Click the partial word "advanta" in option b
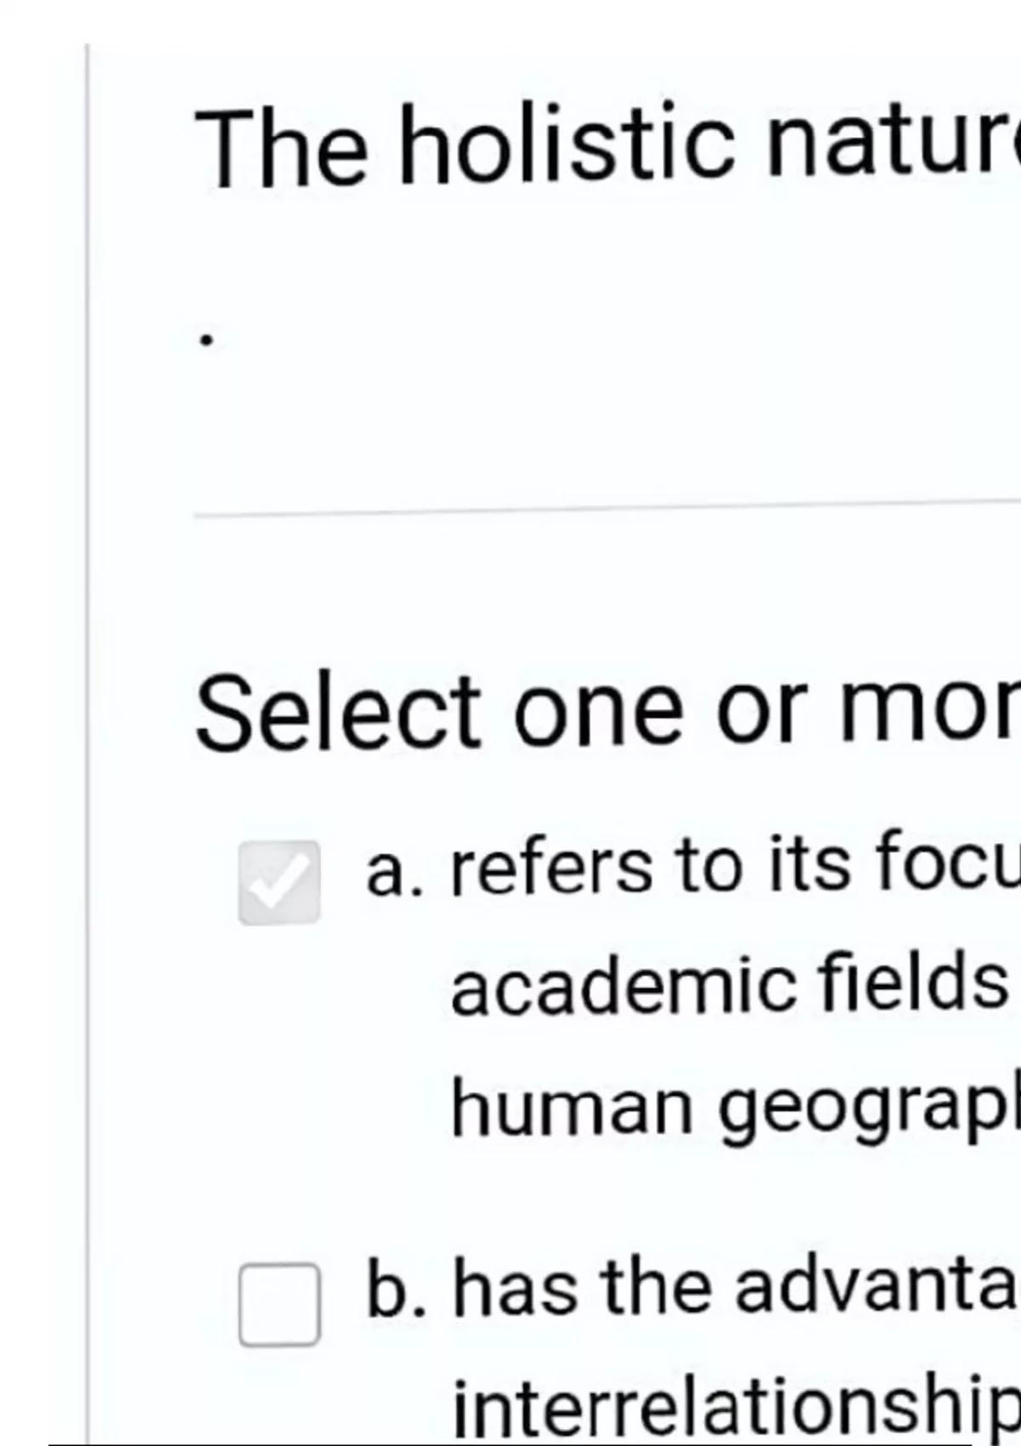 [x=876, y=1288]
